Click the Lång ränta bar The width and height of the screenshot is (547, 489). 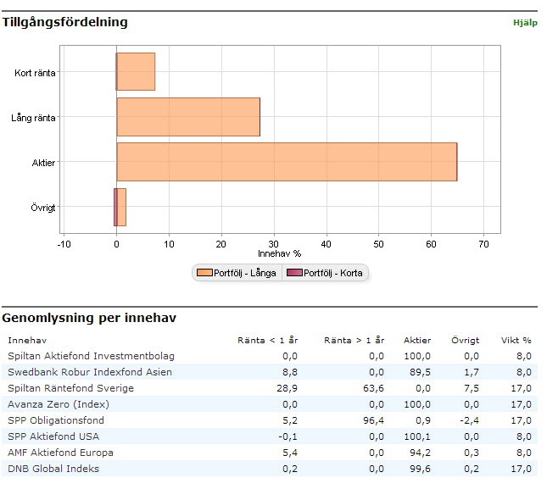coord(188,117)
